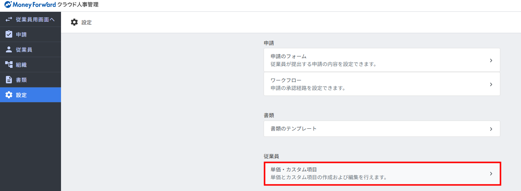The height and width of the screenshot is (191, 521).
Task: Expand the 申請のフォーム row chevron
Action: (491, 60)
